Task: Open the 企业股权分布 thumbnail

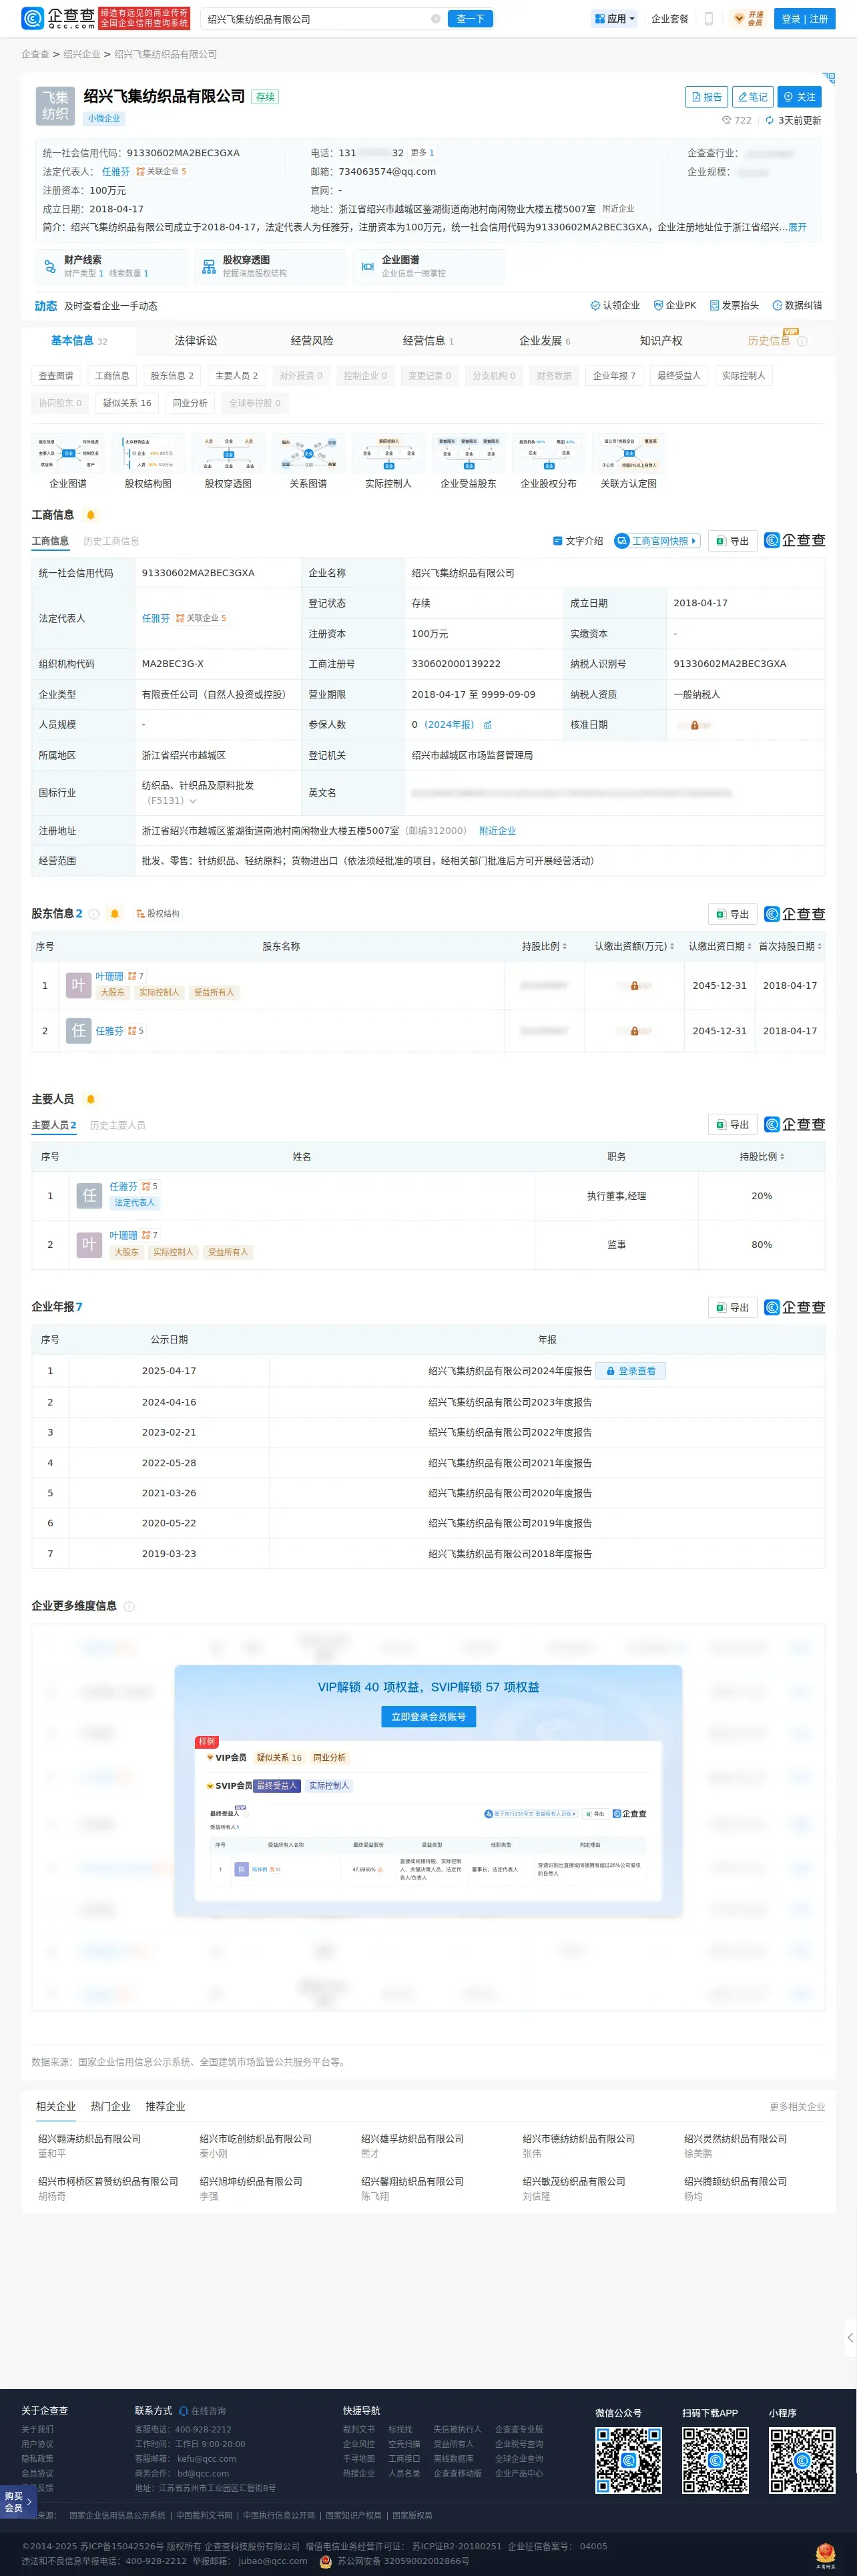Action: [548, 462]
